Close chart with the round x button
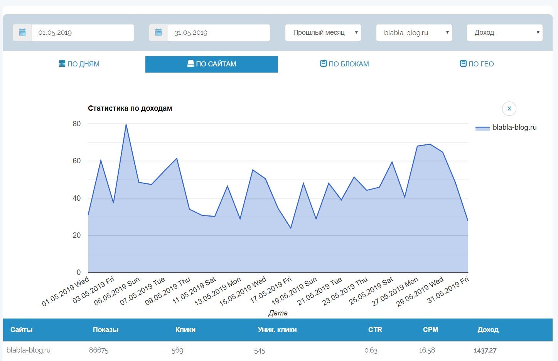This screenshot has height=361, width=558. [509, 108]
